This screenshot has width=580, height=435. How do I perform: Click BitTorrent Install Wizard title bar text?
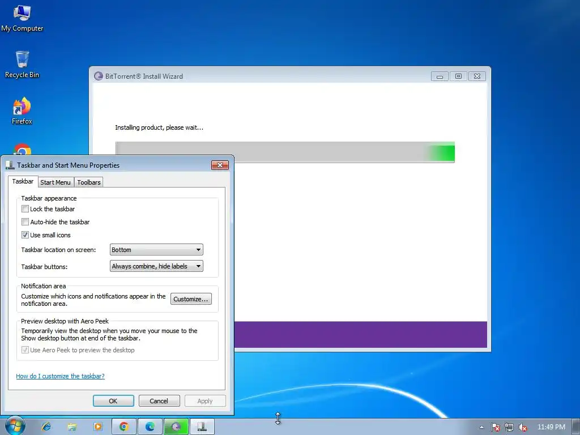tap(144, 76)
